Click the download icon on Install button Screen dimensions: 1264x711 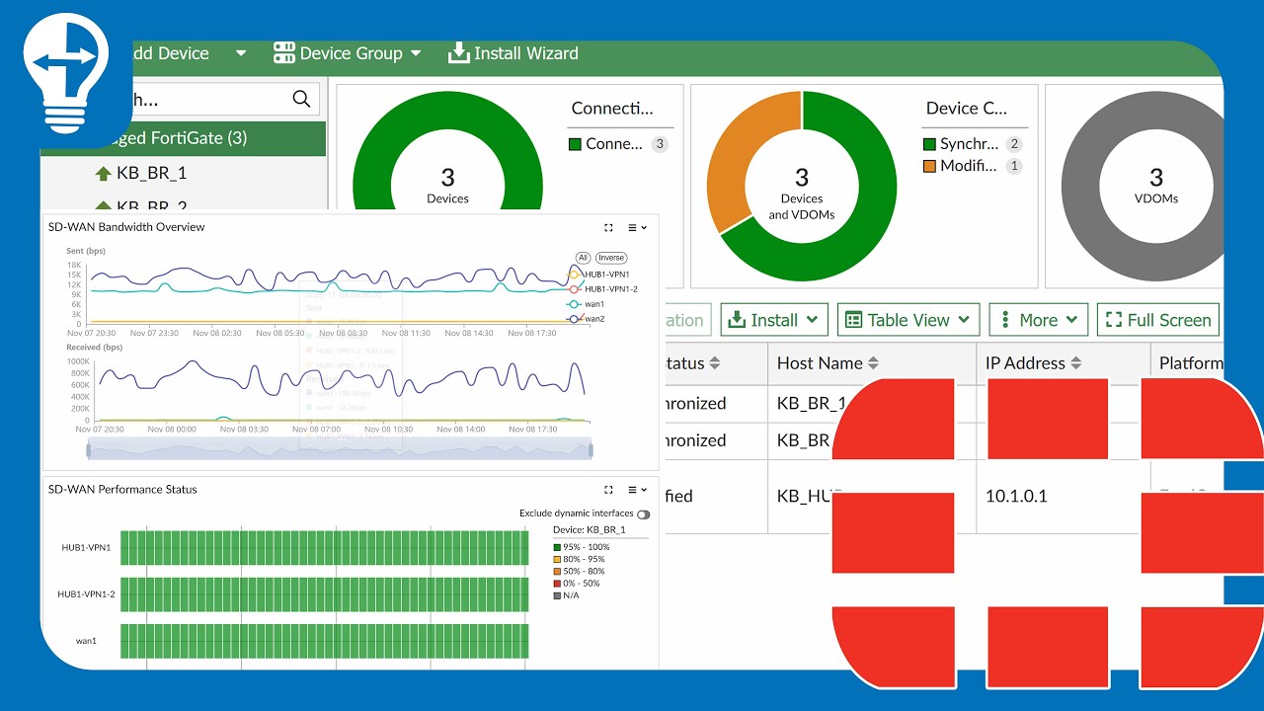point(737,320)
